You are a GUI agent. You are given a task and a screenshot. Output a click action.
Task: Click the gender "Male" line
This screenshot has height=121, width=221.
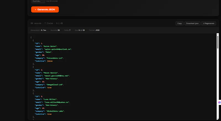pos(43,52)
